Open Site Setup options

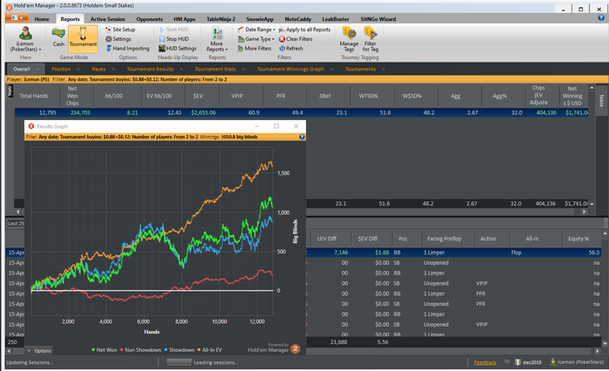(x=118, y=29)
